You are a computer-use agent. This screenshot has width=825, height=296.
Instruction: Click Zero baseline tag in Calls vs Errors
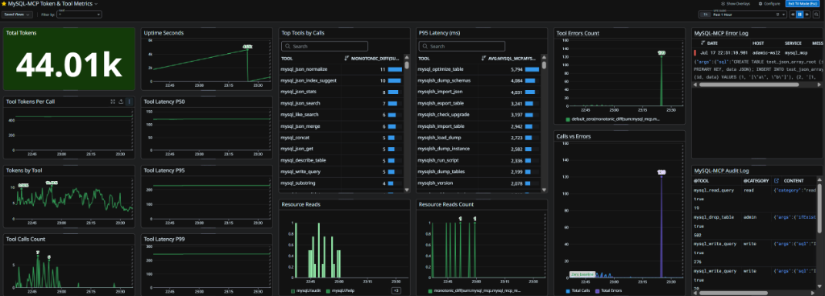click(x=582, y=274)
